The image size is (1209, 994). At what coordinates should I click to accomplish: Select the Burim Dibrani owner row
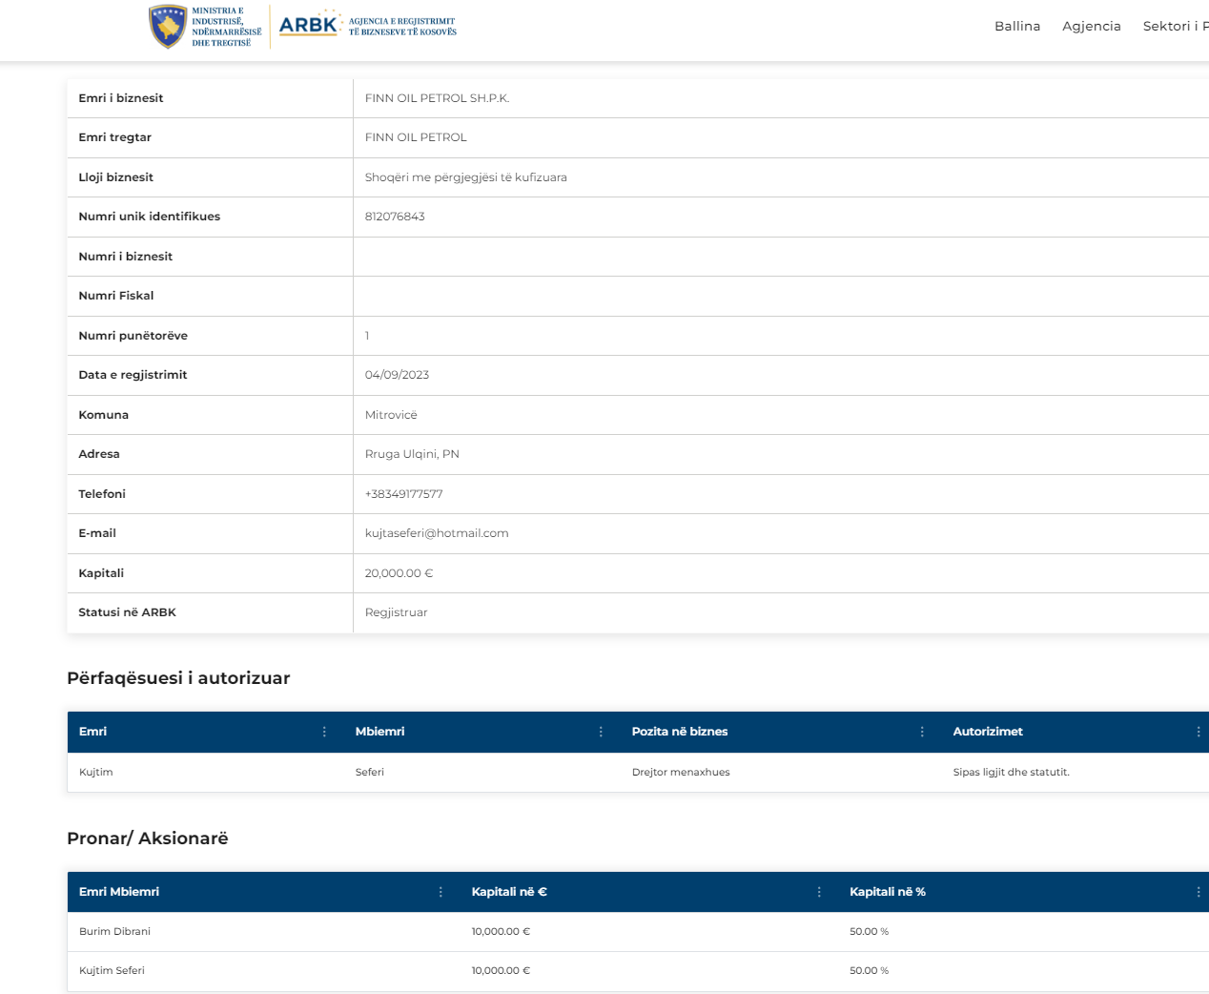[115, 932]
